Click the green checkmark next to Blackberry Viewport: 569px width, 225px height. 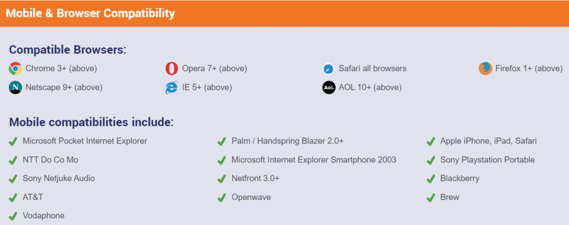(x=431, y=178)
